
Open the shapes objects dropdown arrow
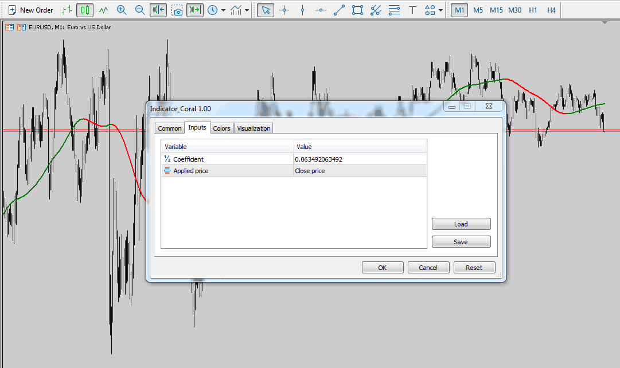(440, 10)
